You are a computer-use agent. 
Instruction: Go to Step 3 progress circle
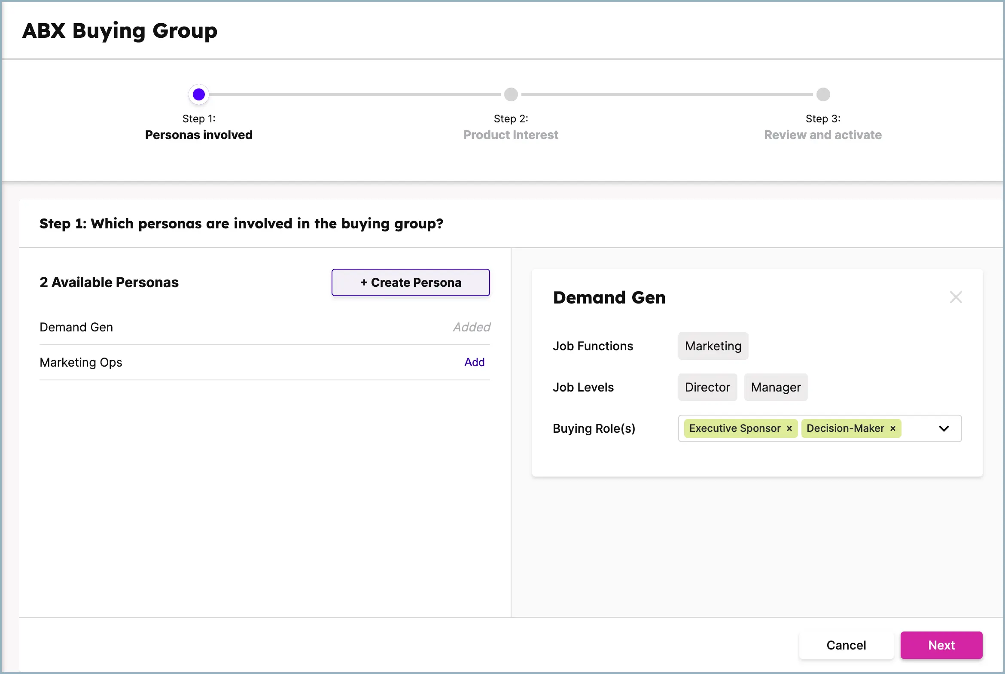(822, 94)
